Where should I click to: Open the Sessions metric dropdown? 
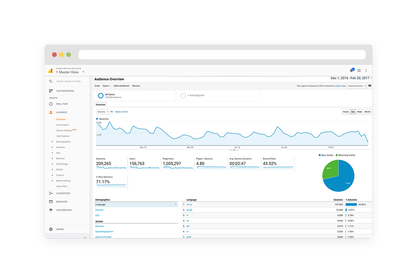click(103, 112)
